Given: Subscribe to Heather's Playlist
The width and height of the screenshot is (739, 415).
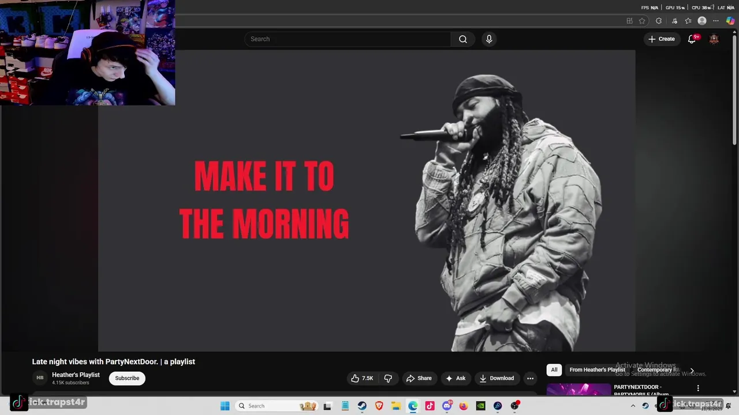Looking at the screenshot, I should click(127, 378).
